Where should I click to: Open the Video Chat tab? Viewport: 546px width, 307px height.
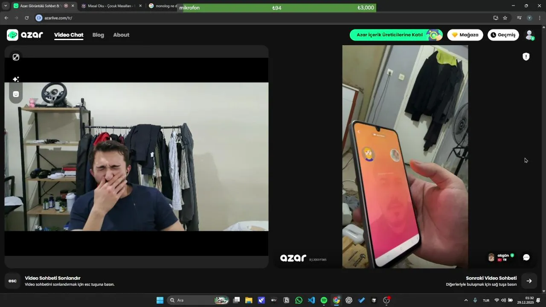pyautogui.click(x=69, y=35)
